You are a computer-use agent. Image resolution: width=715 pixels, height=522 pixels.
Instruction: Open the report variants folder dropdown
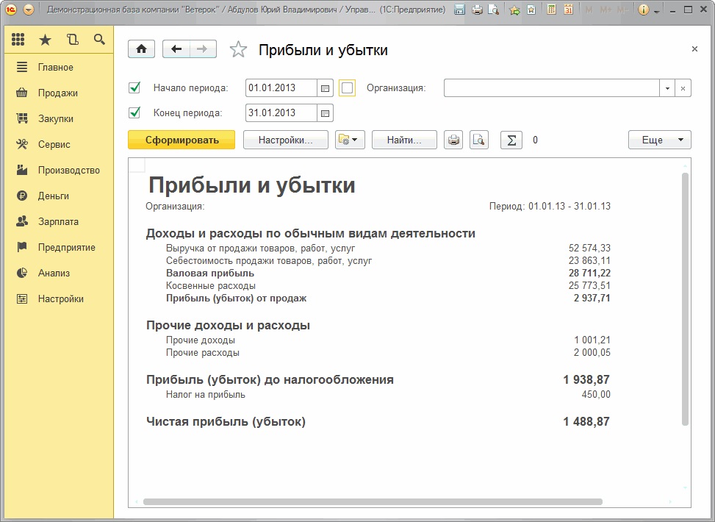click(350, 140)
